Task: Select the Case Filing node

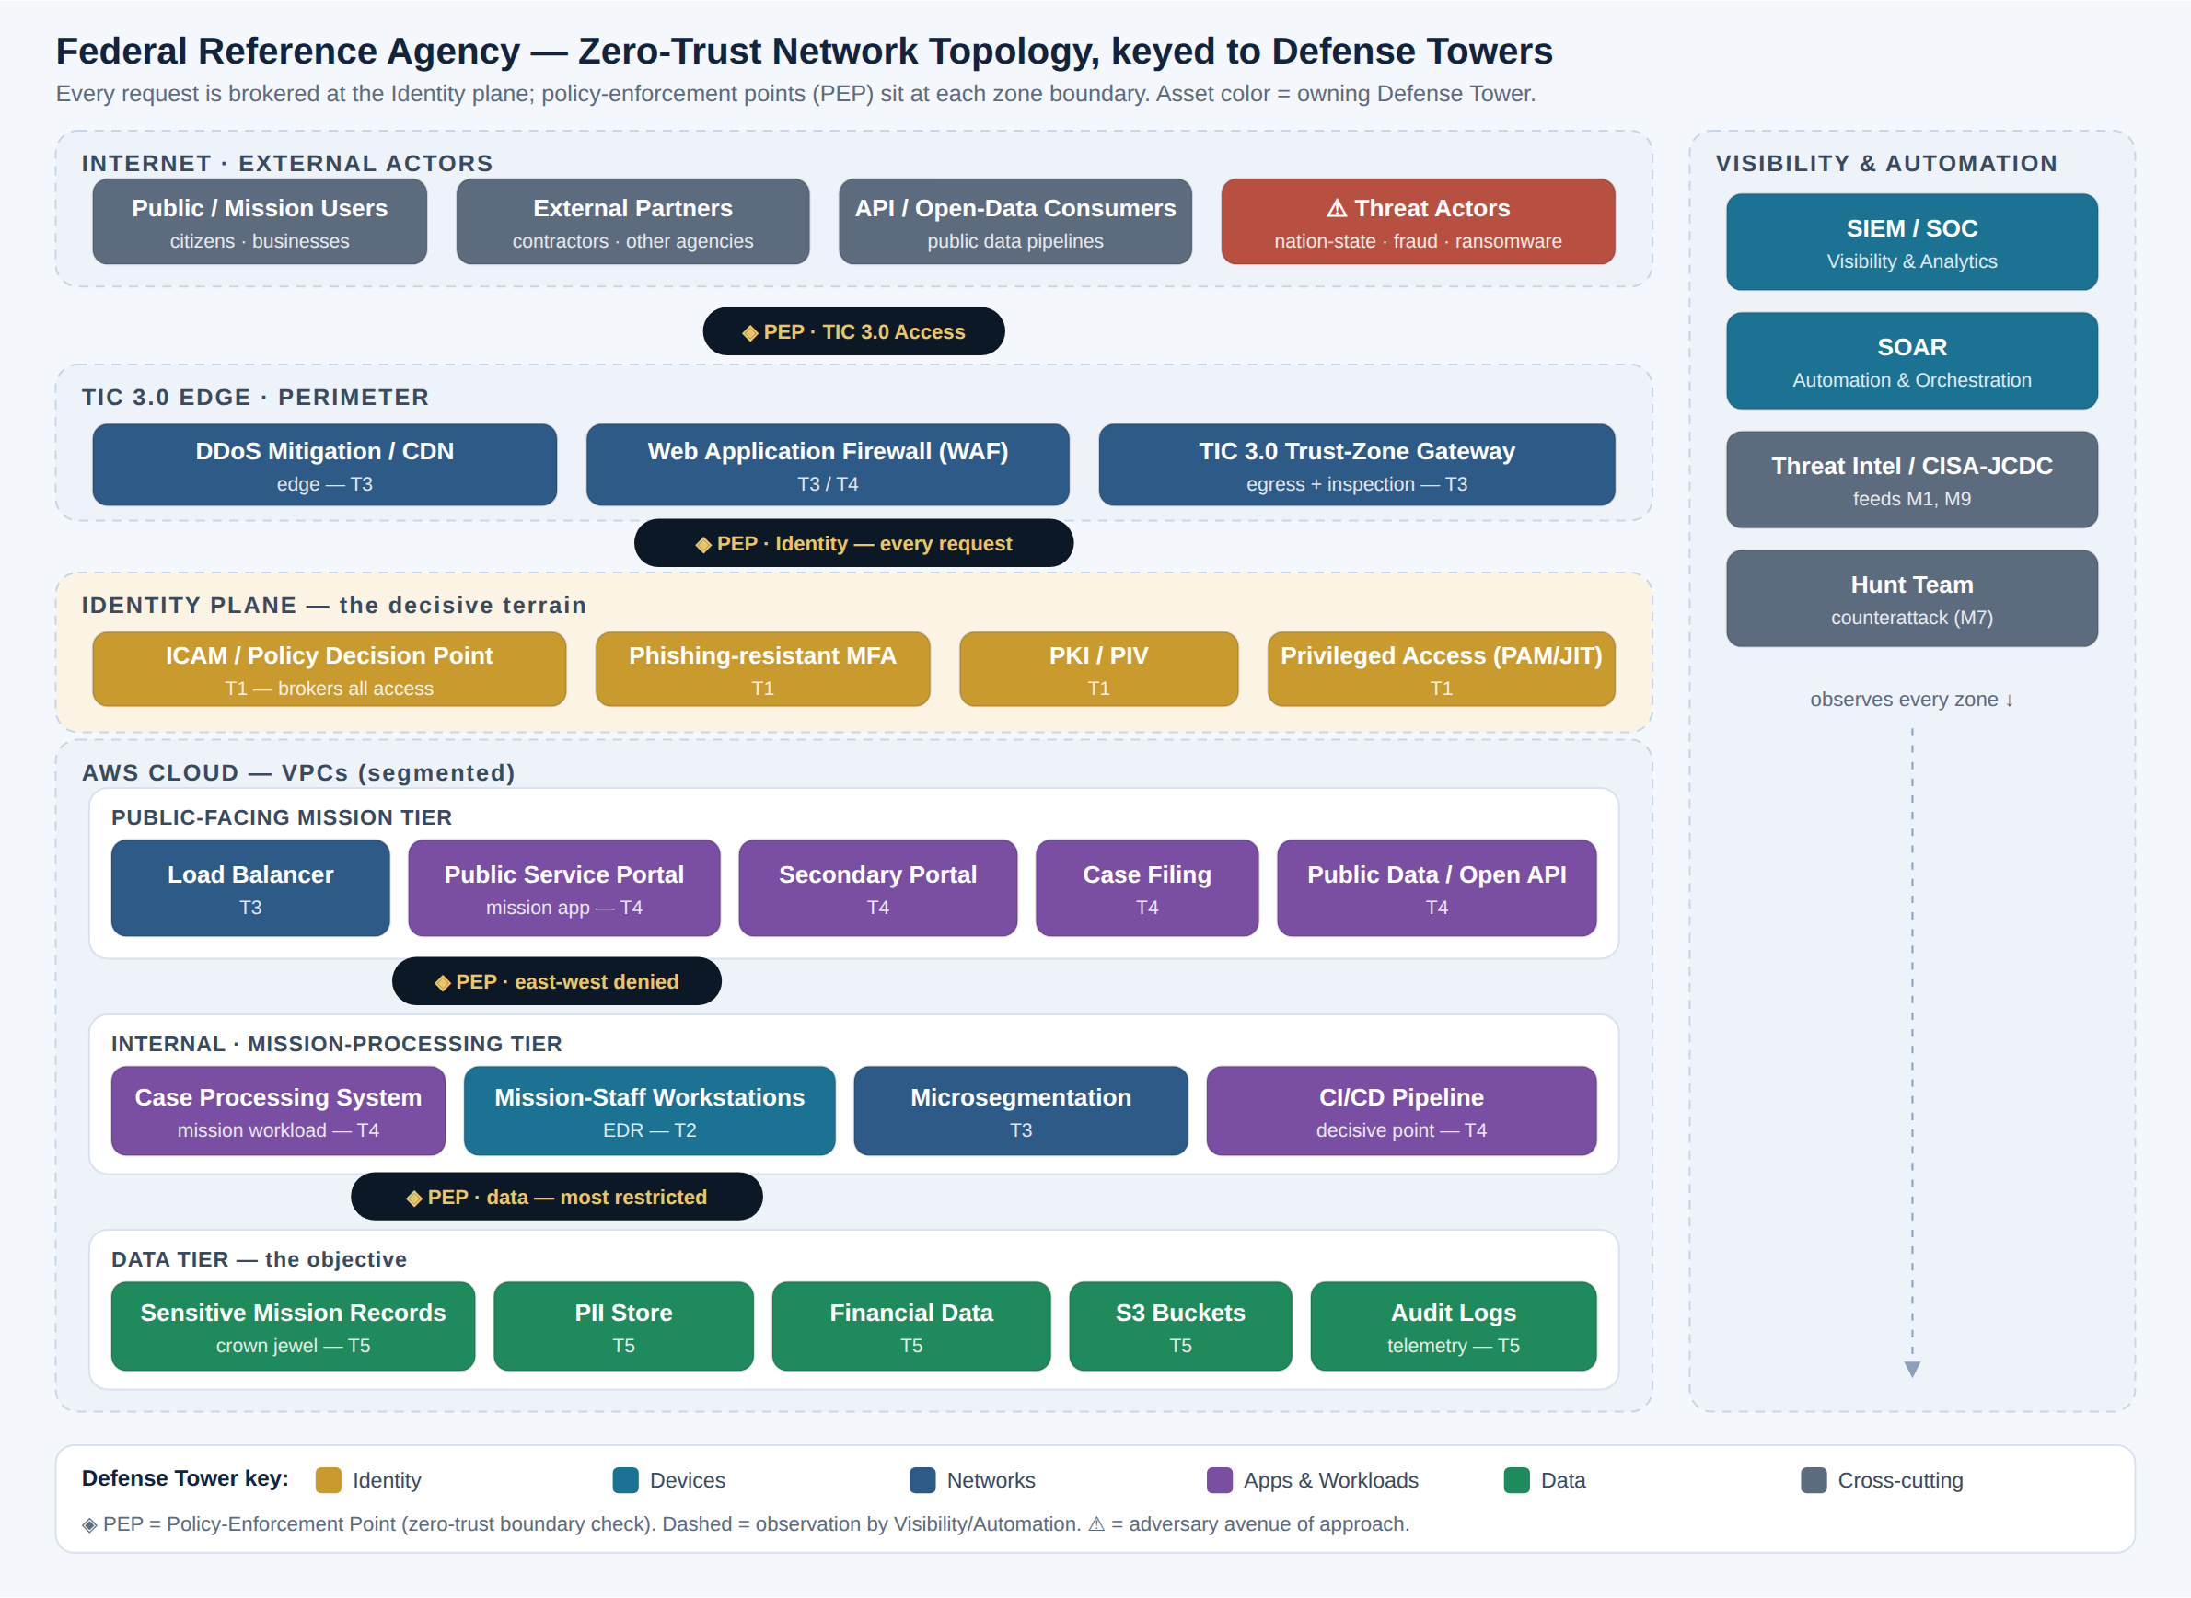Action: point(1147,888)
